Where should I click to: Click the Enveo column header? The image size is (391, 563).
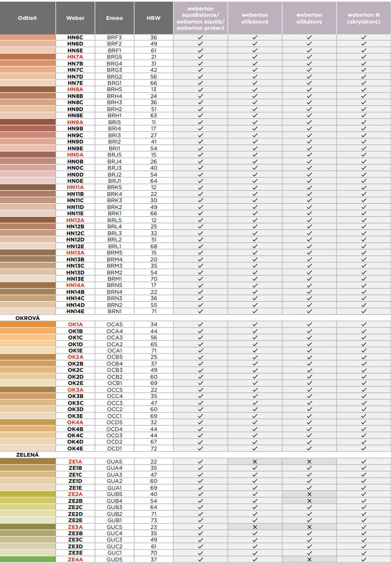[115, 18]
